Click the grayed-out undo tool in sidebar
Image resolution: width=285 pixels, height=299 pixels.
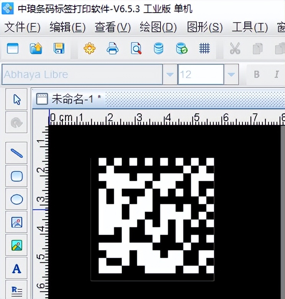(x=16, y=122)
